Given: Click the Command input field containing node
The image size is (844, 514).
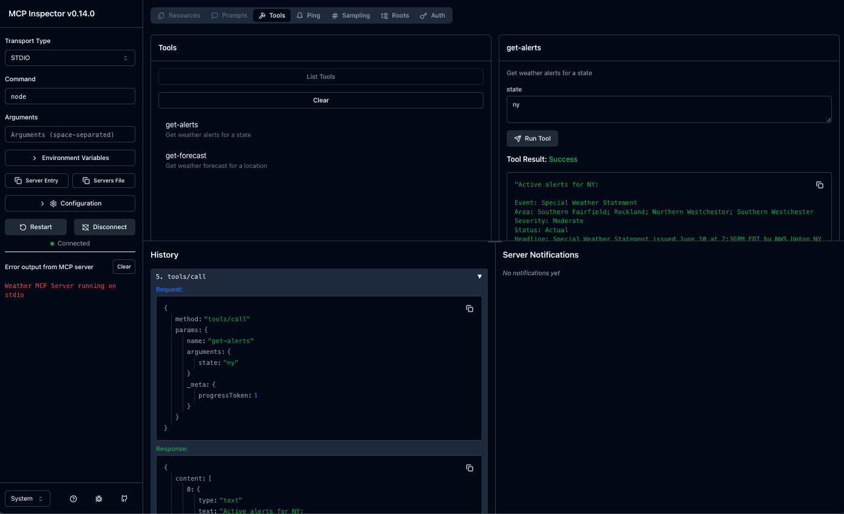Looking at the screenshot, I should (70, 96).
